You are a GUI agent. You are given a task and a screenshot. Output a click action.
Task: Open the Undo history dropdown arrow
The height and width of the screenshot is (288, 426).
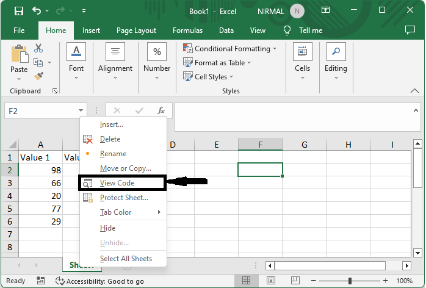(x=47, y=10)
